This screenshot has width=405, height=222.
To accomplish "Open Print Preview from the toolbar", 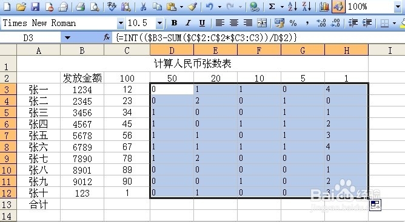I will point(95,7).
